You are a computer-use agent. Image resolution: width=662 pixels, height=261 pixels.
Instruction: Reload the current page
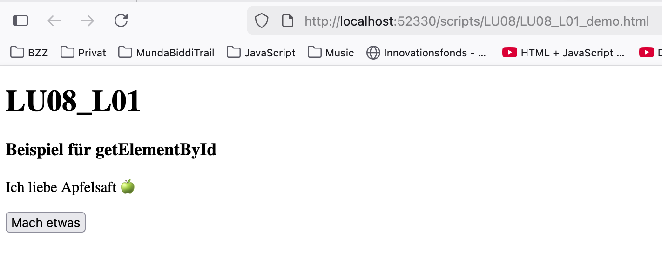coord(121,21)
